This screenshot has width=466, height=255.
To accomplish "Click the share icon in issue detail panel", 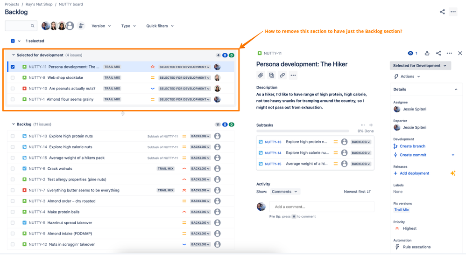I will point(438,53).
